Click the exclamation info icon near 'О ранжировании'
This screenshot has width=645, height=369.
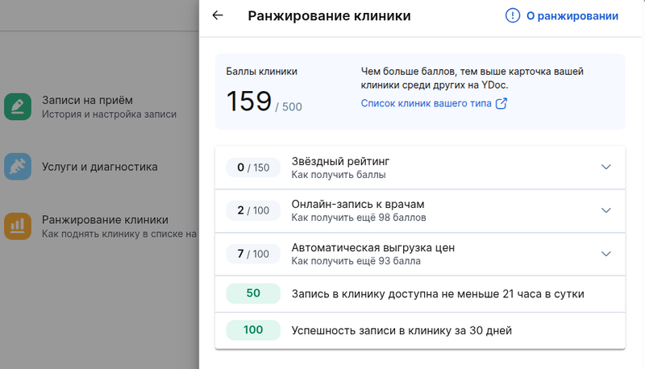513,15
